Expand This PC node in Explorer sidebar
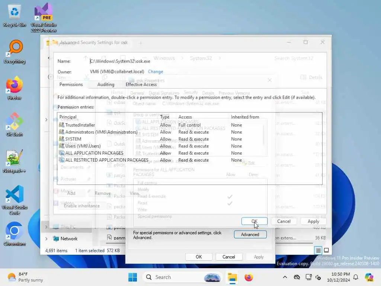Image resolution: width=381 pixels, height=286 pixels. pos(46,227)
